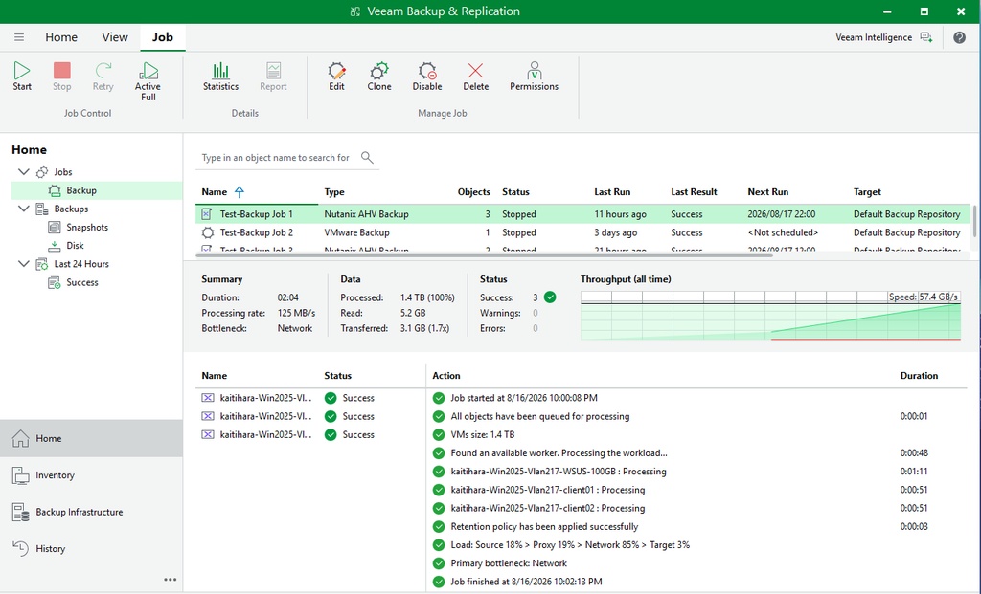Sort jobs by Target column
The image size is (981, 594).
(x=867, y=191)
